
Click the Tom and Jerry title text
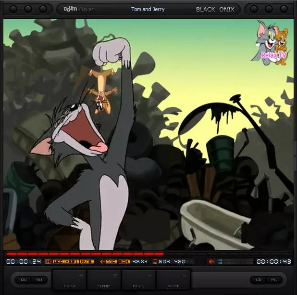pos(148,9)
